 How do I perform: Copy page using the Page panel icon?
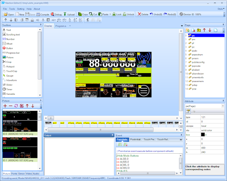(x=215, y=30)
